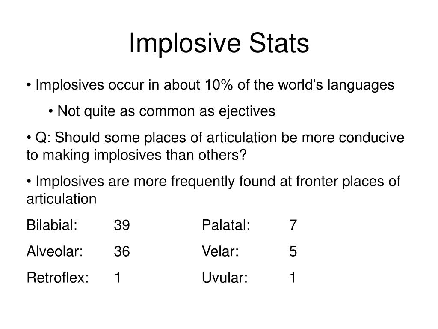Click the 'Not quite as common as ejectives' sub-bullet
Screen dimensions: 438x329
tap(162, 111)
